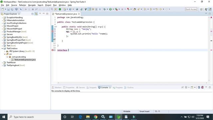
Task: Click the Debug gear-bug toolbar icon
Action: point(105,9)
